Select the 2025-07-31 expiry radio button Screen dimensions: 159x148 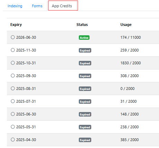[13, 101]
